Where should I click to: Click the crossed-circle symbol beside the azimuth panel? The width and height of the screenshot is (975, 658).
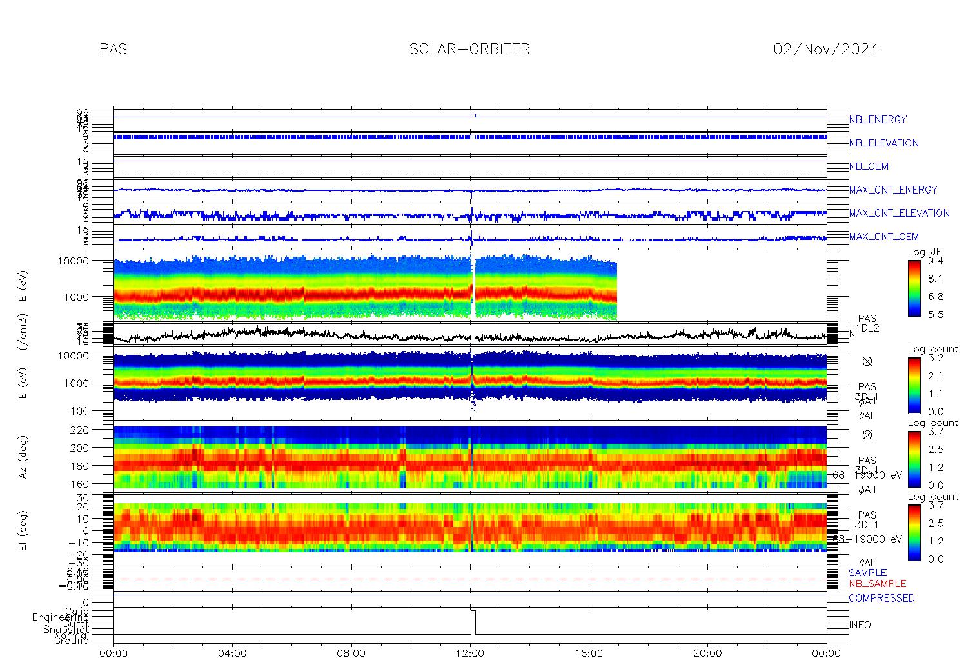click(867, 435)
